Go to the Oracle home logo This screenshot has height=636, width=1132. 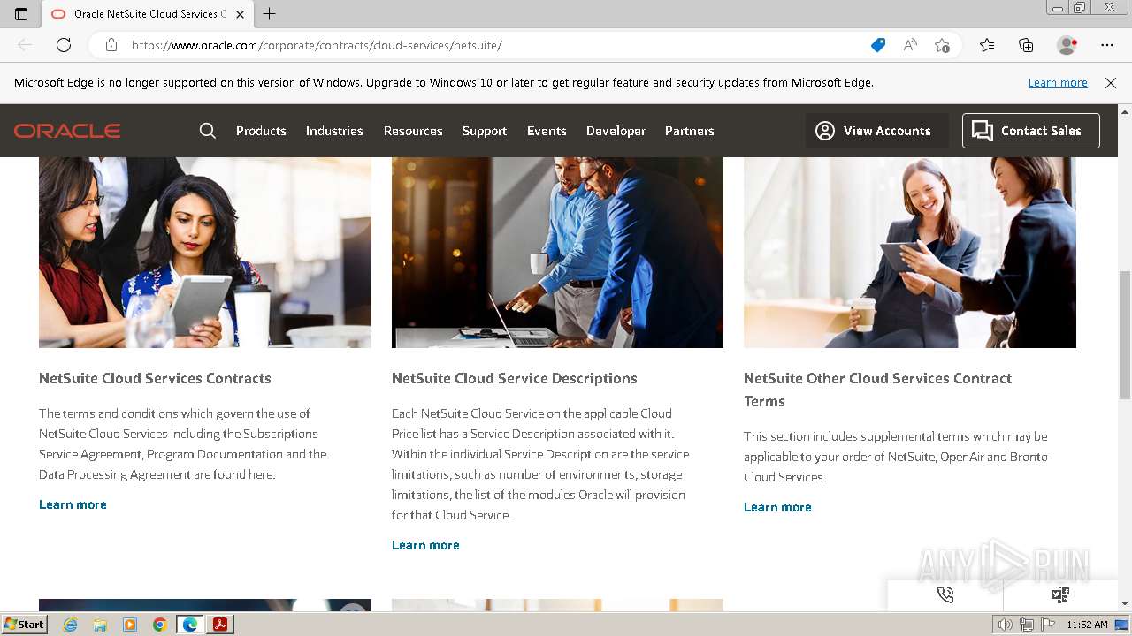click(x=67, y=131)
